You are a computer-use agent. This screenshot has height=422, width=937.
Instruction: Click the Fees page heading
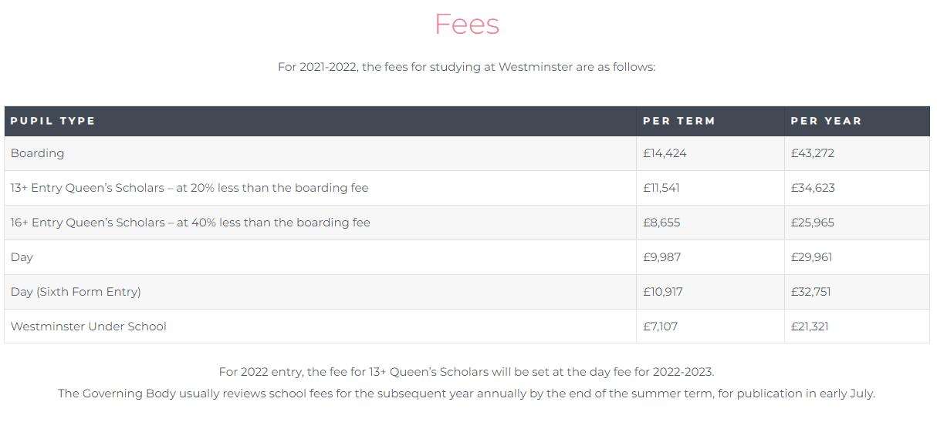click(467, 24)
